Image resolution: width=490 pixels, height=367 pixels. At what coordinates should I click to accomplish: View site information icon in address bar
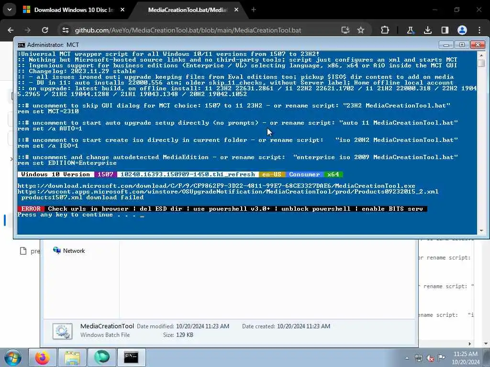click(65, 30)
